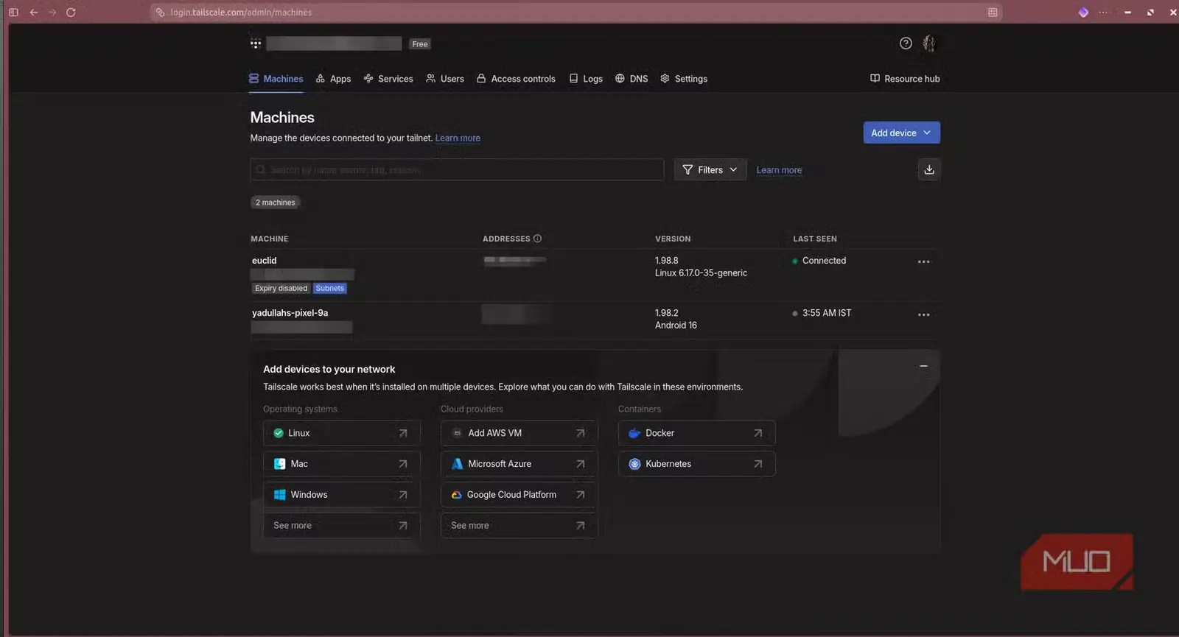Open Linux install option
The height and width of the screenshot is (637, 1179).
pos(342,433)
